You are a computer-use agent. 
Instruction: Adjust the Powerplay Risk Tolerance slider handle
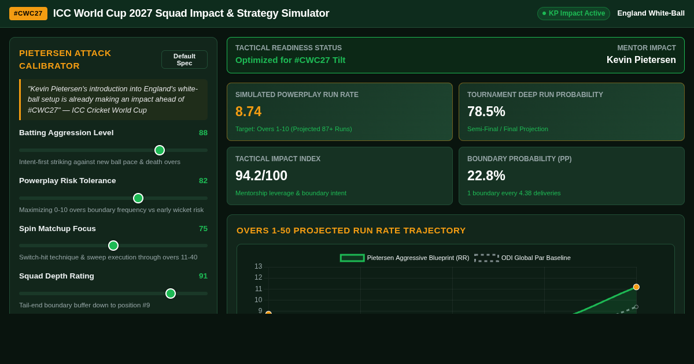point(138,198)
